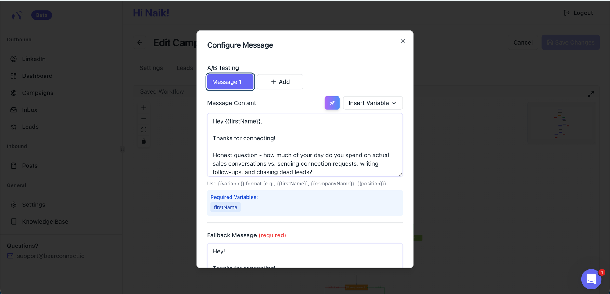Go to Knowledge Base in sidebar
The height and width of the screenshot is (294, 610).
(45, 222)
